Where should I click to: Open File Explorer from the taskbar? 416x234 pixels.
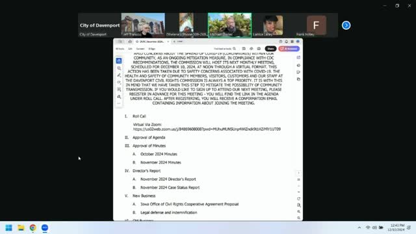(x=21, y=227)
